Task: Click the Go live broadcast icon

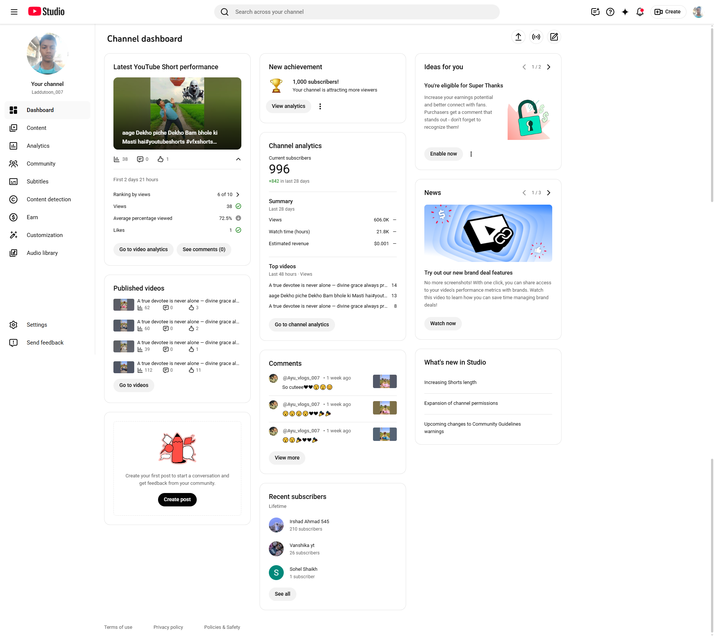Action: click(536, 37)
